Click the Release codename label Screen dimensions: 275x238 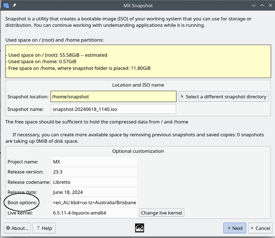[29, 182]
